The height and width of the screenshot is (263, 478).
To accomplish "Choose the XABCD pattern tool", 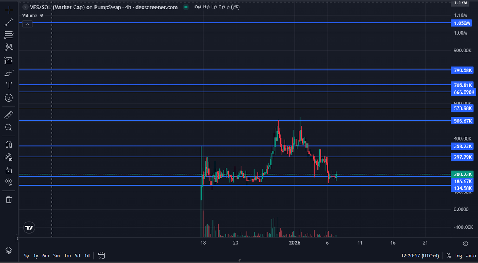I will point(9,47).
